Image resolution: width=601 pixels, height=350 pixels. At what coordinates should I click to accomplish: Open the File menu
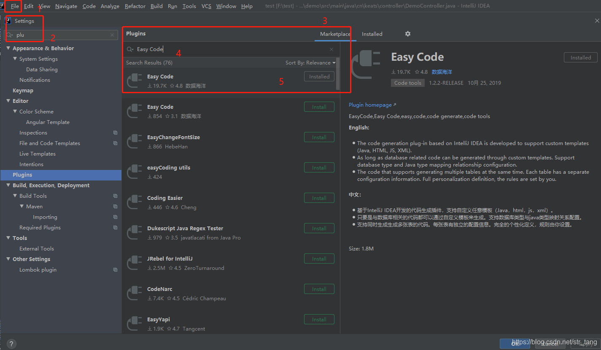15,6
